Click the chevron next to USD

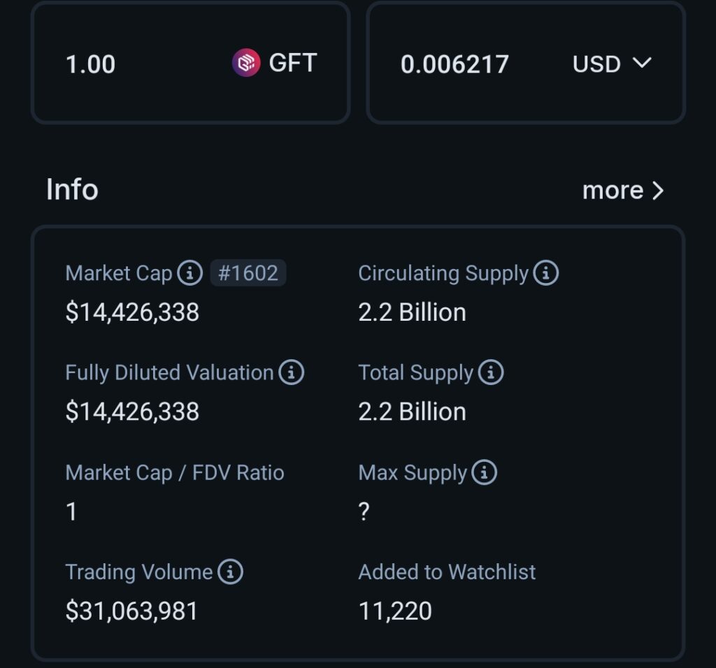642,64
